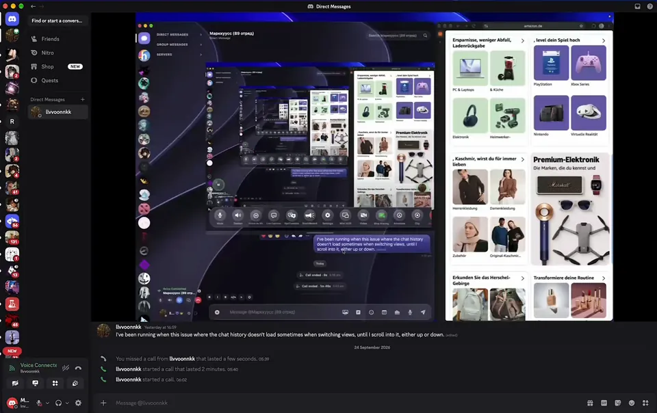Viewport: 657px width, 413px height.
Task: Expand headphone output options arrow
Action: coord(67,403)
